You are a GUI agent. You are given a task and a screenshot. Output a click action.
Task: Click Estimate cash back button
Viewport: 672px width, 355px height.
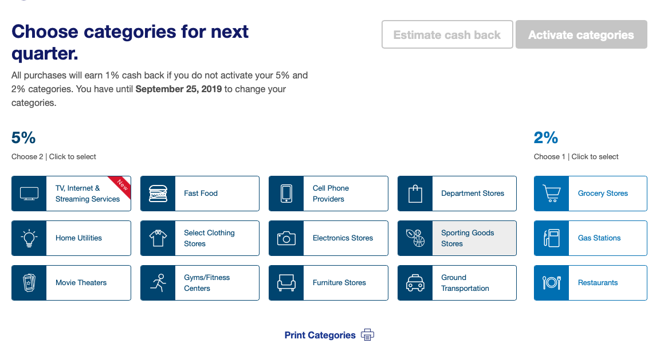click(447, 34)
